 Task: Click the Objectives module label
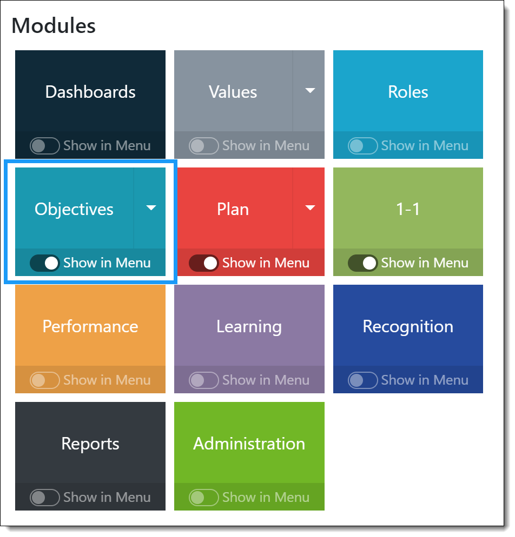tap(74, 209)
